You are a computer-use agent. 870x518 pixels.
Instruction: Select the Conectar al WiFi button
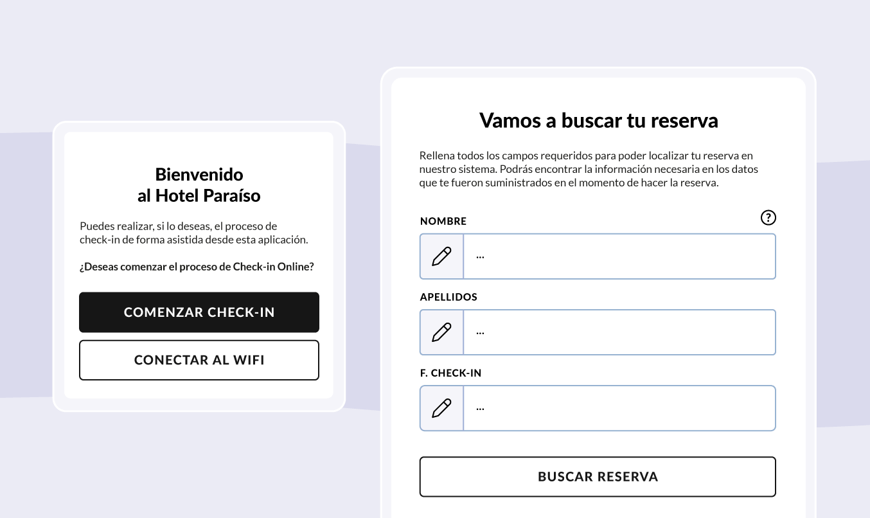click(x=199, y=360)
